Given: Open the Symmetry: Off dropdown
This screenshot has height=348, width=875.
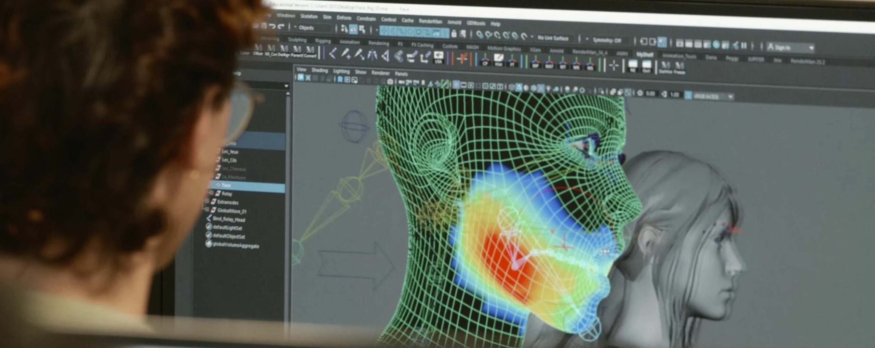Looking at the screenshot, I should [608, 40].
